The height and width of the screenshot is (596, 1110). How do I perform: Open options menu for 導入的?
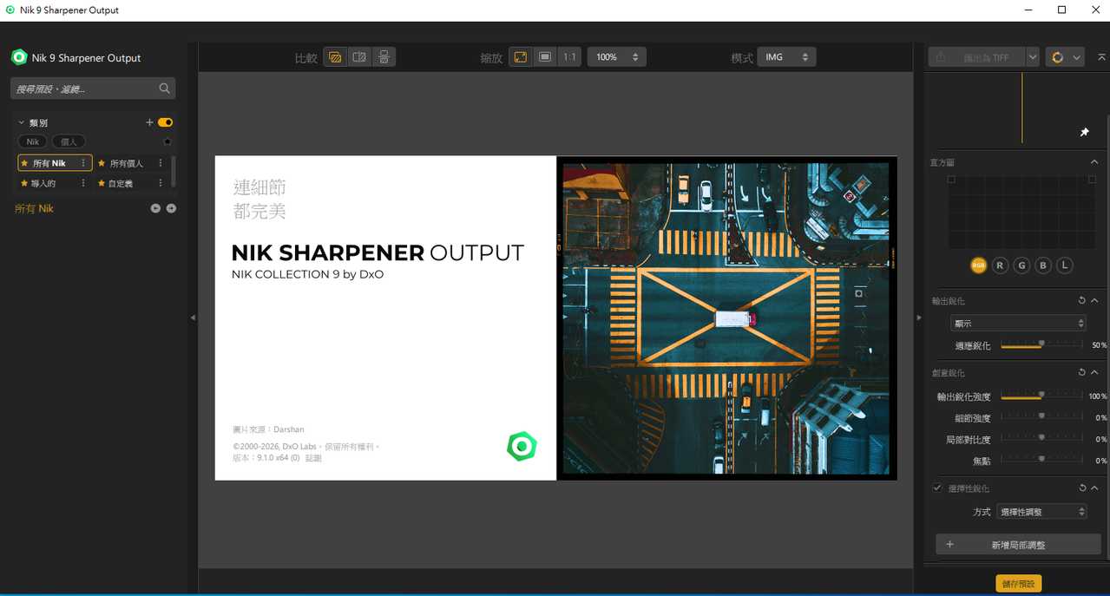click(83, 183)
